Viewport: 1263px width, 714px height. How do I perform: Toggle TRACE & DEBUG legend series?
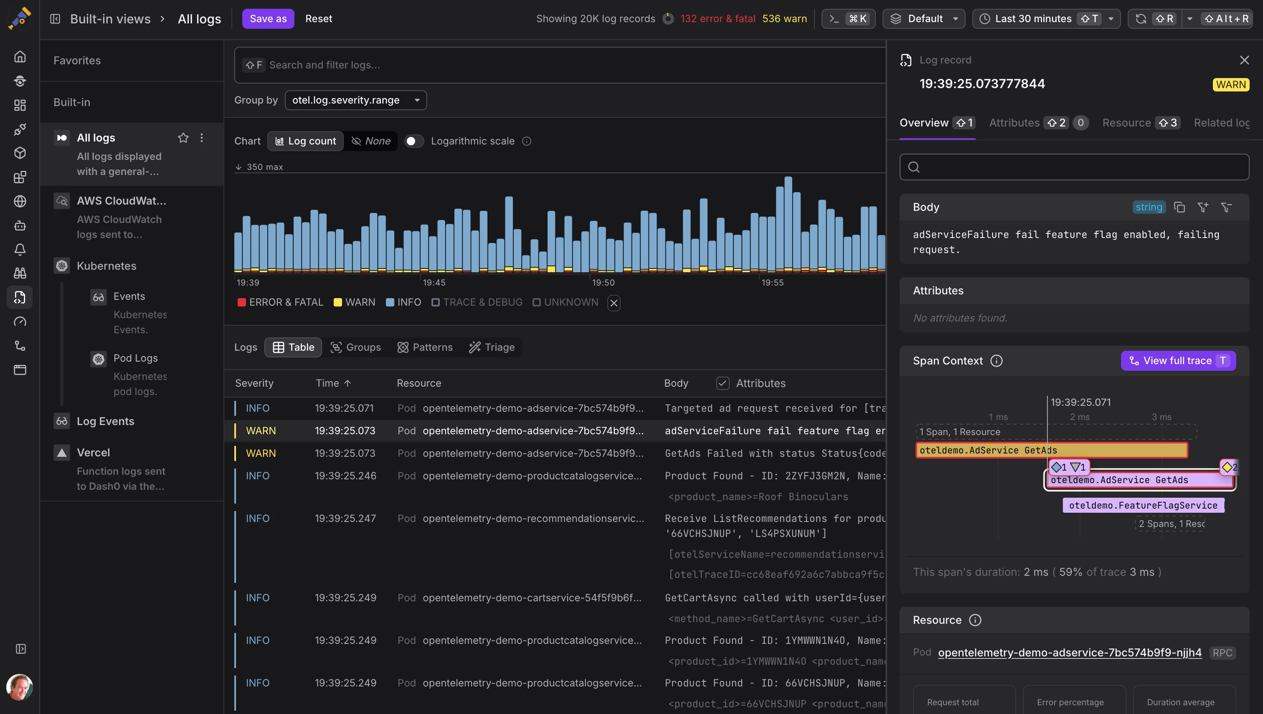click(x=477, y=303)
